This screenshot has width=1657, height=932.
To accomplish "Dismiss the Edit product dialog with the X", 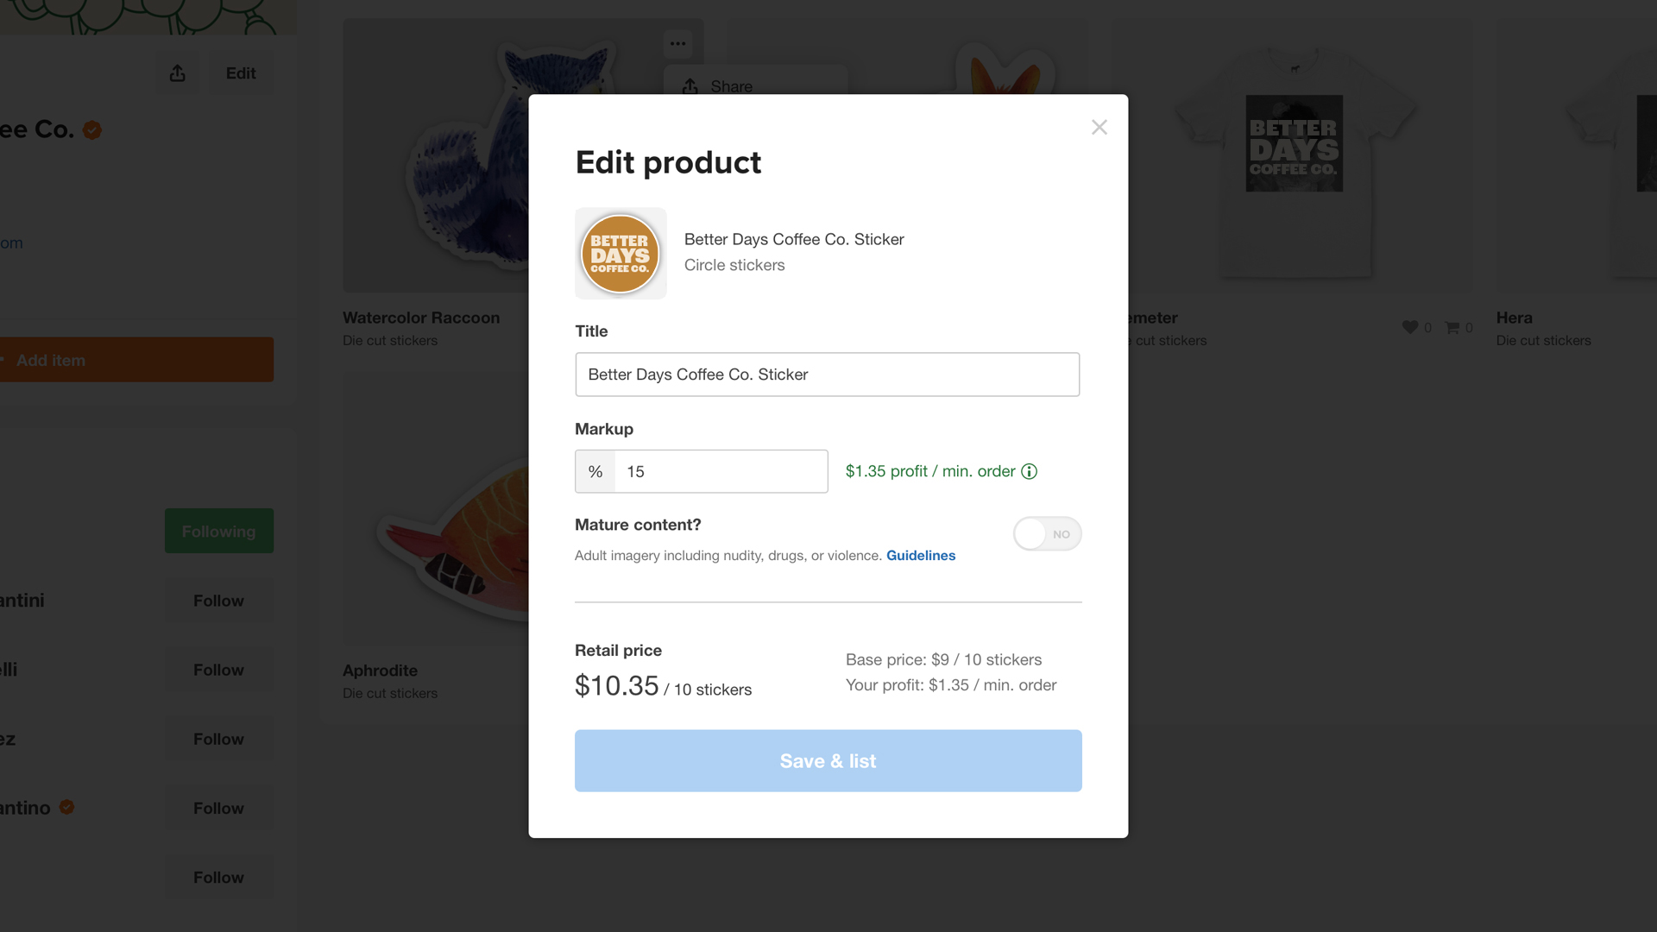I will point(1099,127).
